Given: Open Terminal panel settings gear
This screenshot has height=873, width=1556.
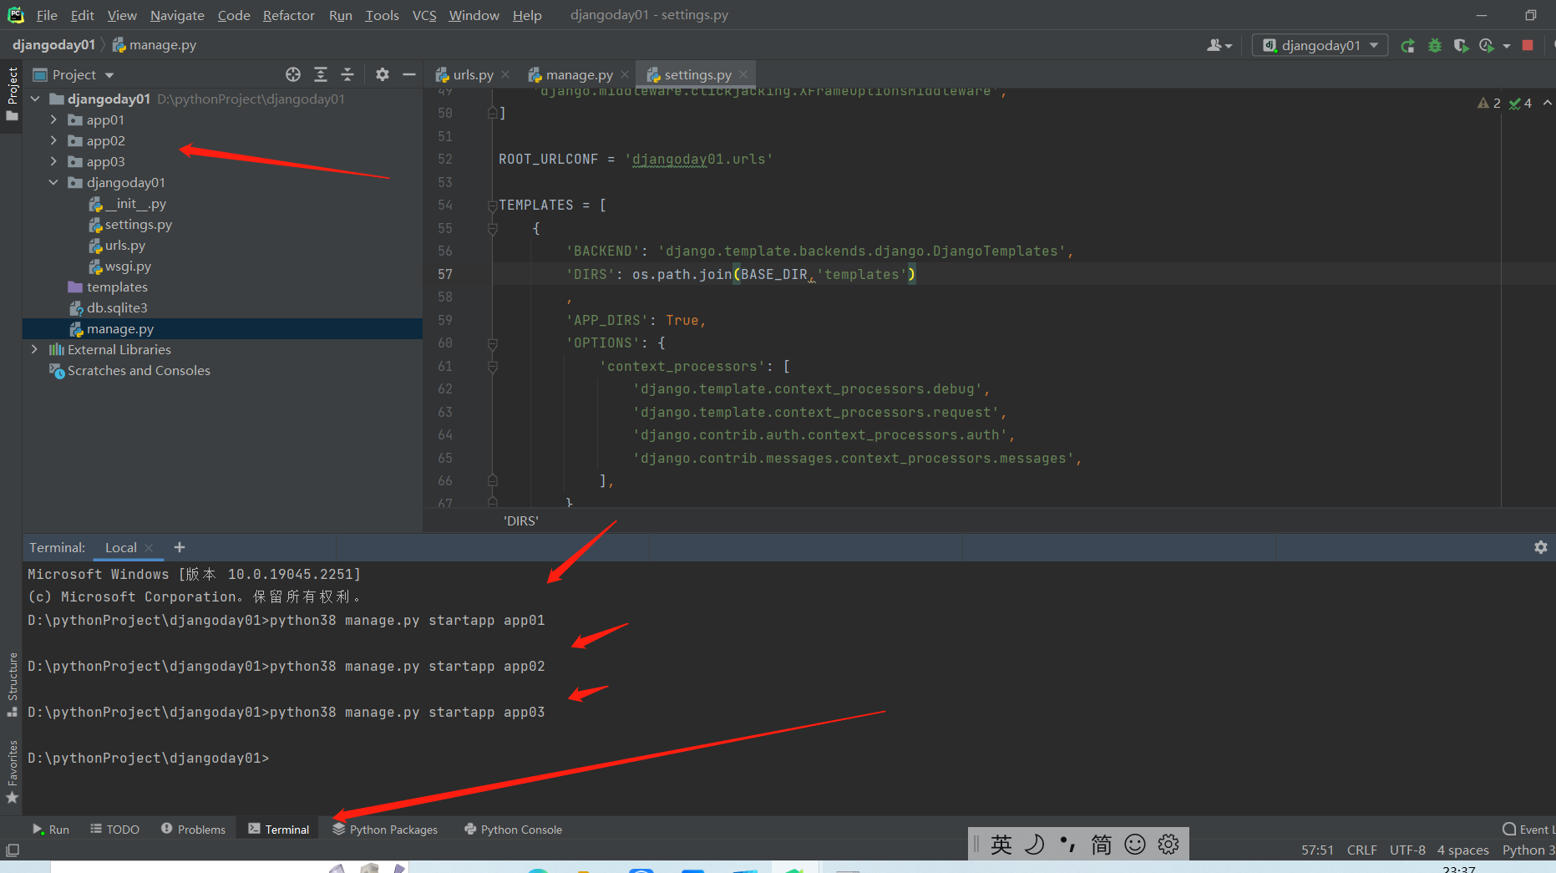Looking at the screenshot, I should click(x=1541, y=547).
